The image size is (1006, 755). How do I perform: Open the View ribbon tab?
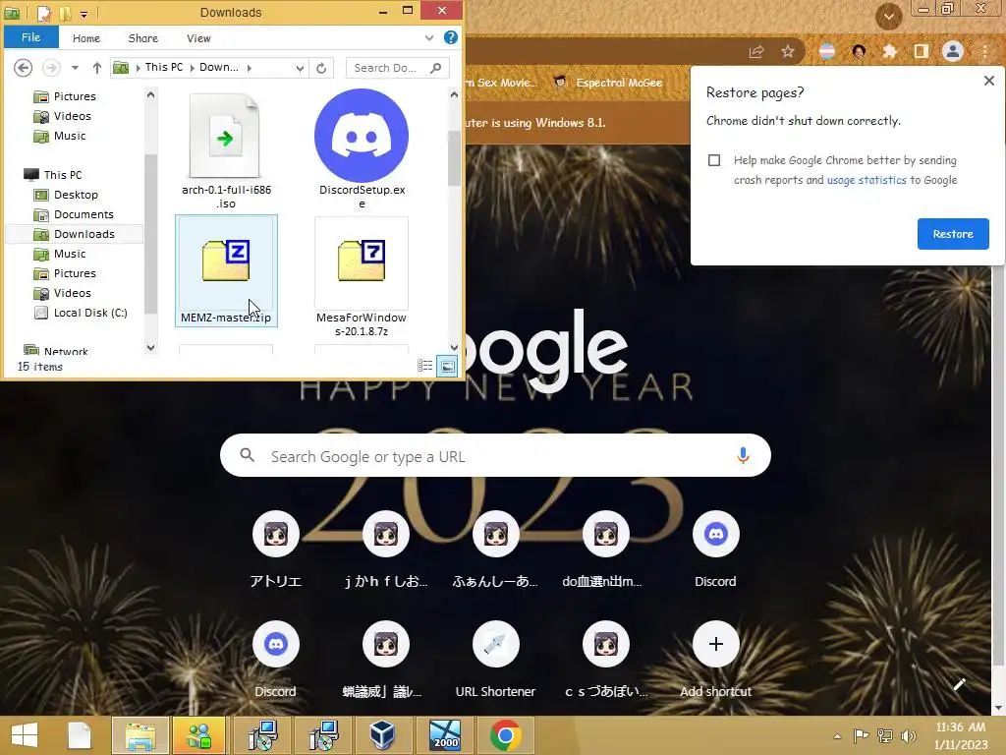coord(198,38)
